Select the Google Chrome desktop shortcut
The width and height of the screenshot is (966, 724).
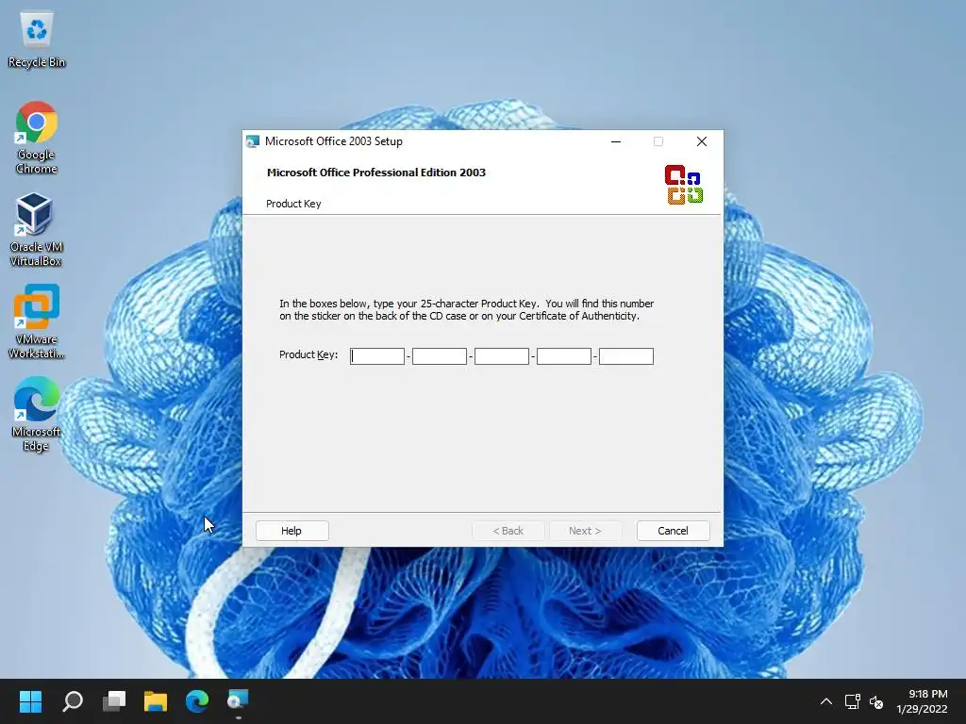(x=37, y=138)
